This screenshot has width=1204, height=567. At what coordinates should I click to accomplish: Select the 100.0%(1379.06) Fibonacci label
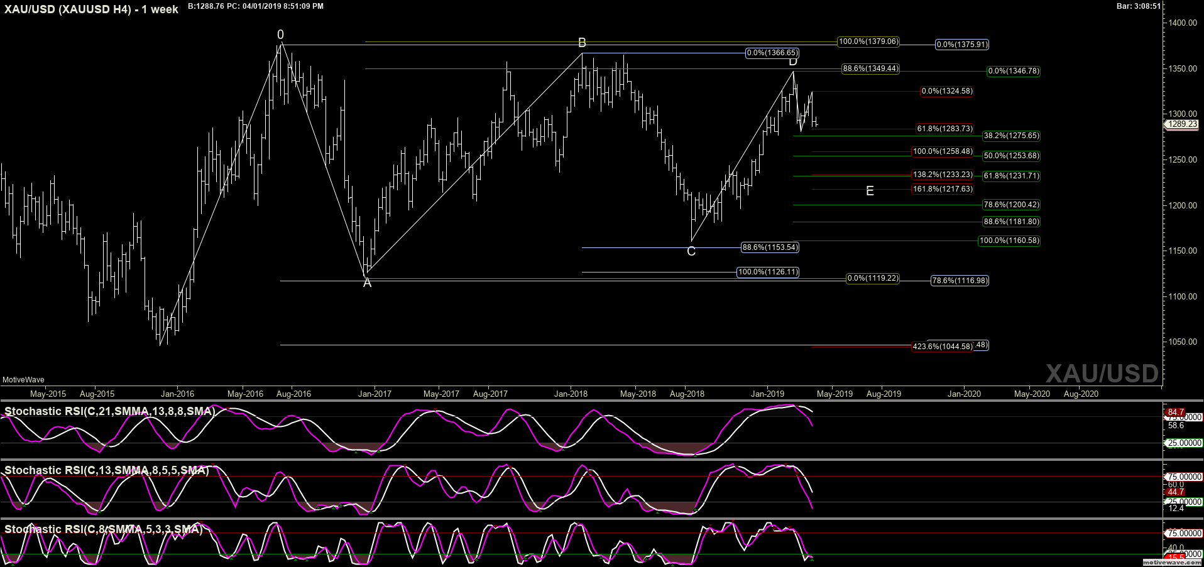(868, 41)
